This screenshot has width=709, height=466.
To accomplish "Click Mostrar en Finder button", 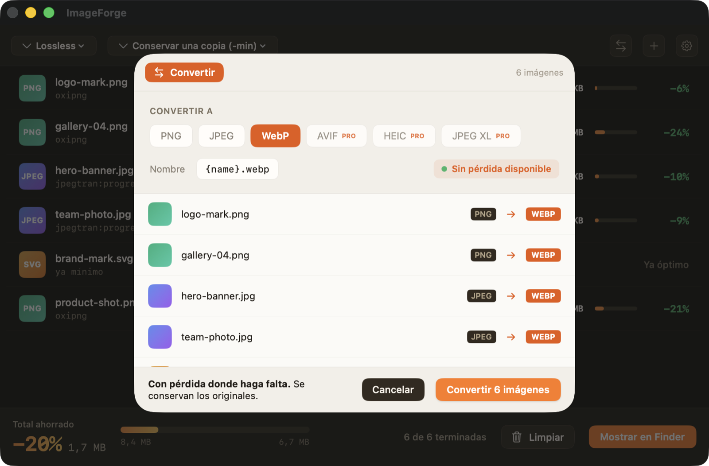I will pos(643,437).
